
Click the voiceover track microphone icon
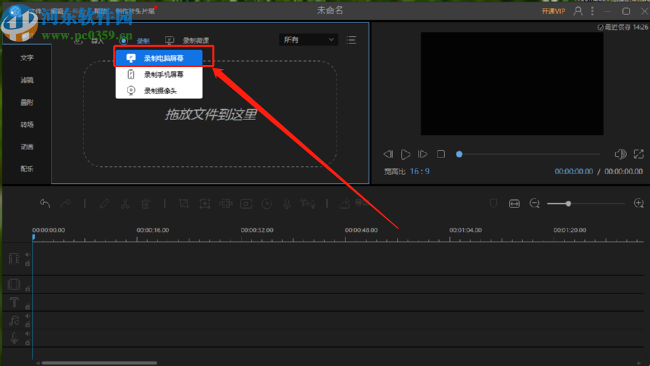coord(14,338)
